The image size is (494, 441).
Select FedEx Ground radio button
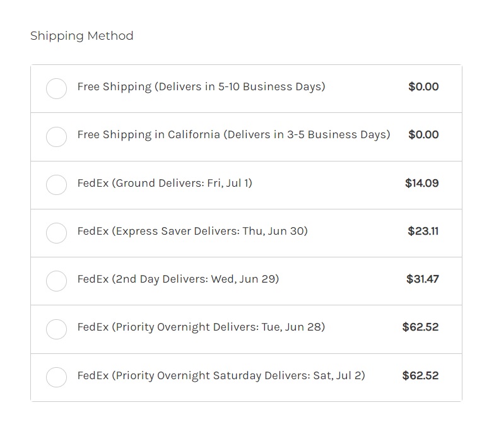pos(57,184)
